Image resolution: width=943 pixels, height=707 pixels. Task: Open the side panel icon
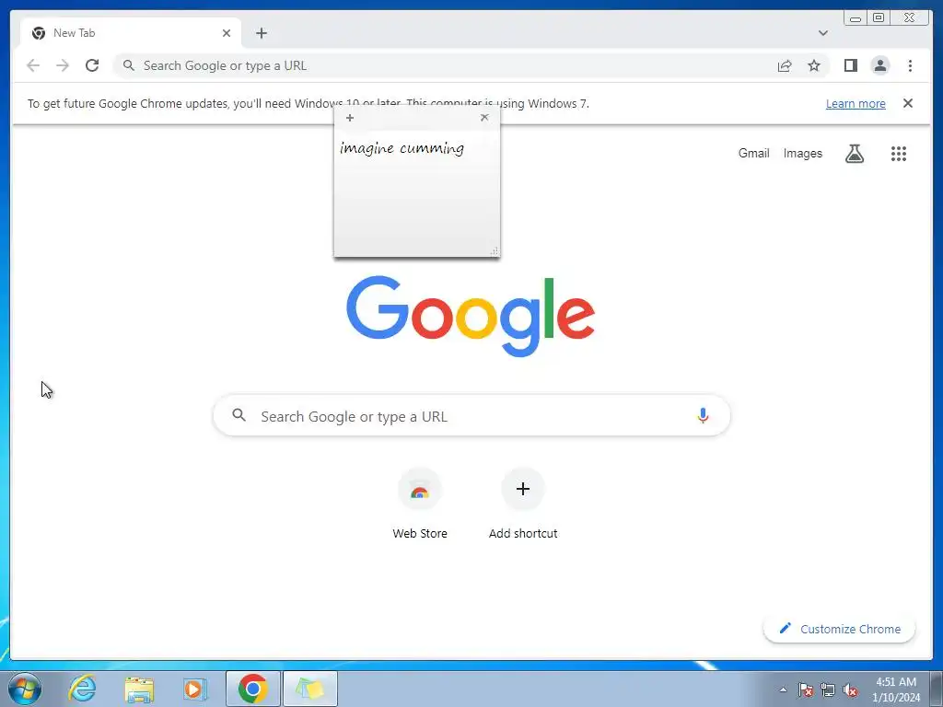(x=850, y=65)
